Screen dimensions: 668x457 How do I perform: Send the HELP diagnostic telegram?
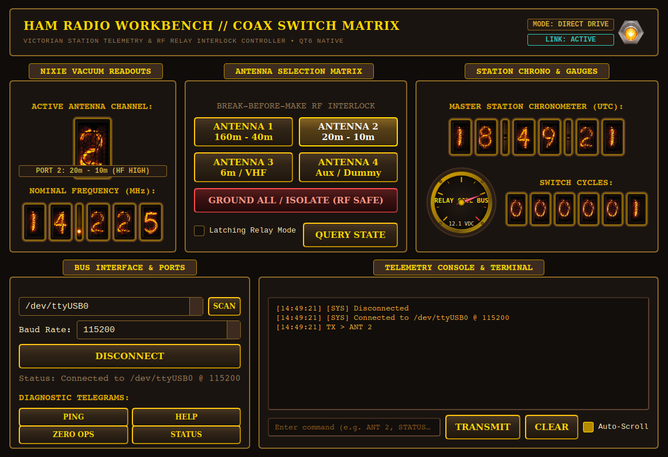point(186,417)
